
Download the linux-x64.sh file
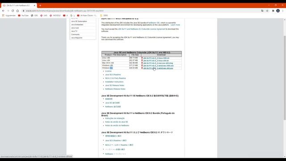pos(156,61)
